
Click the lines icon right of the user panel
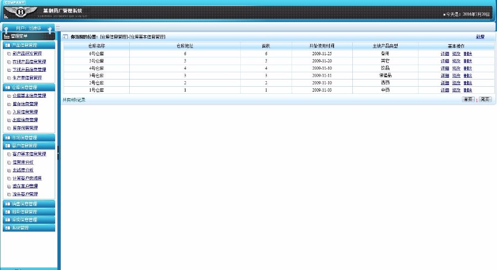57,27
